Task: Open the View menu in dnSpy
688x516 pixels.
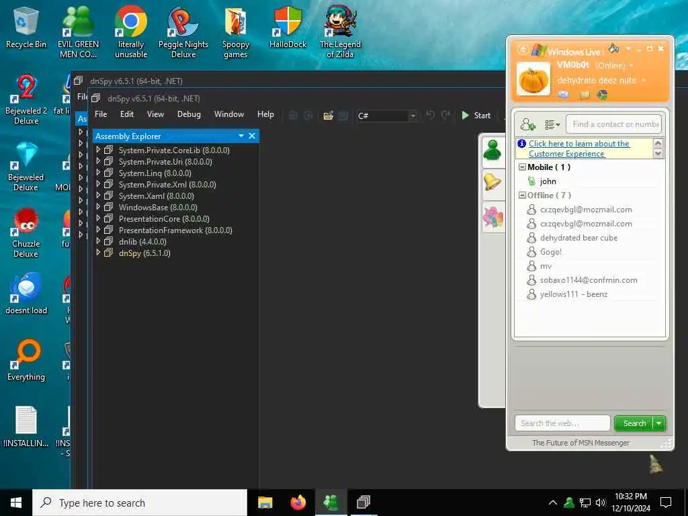Action: 155,114
